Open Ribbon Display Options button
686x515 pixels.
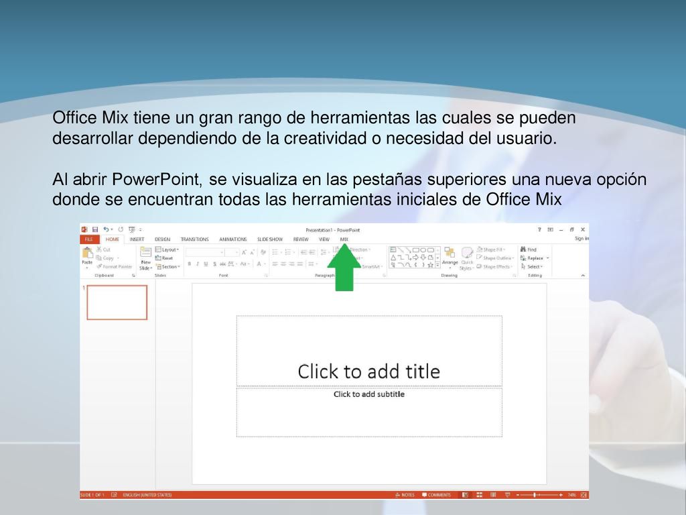click(x=551, y=229)
